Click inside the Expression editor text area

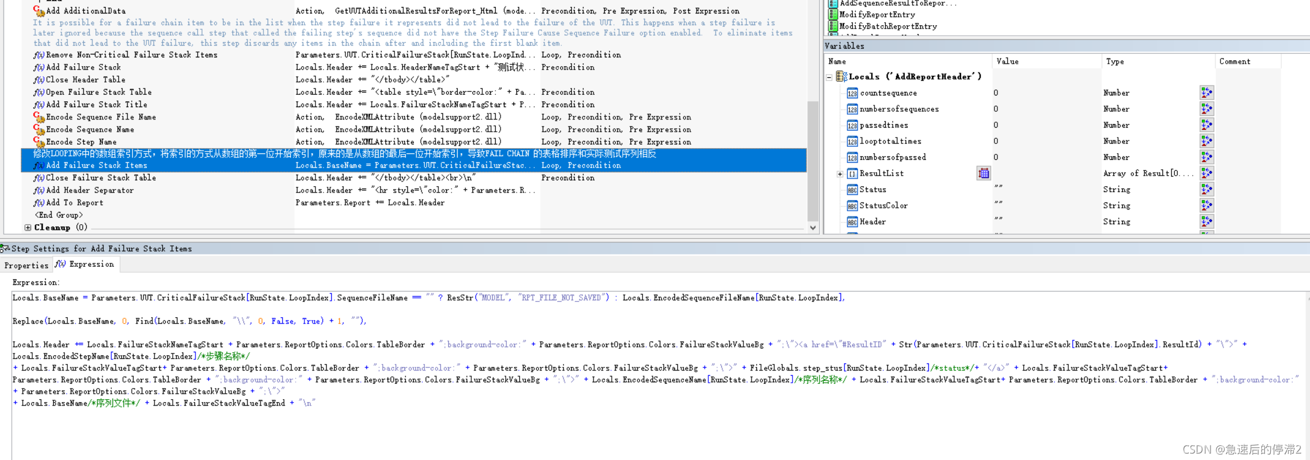pos(660,375)
